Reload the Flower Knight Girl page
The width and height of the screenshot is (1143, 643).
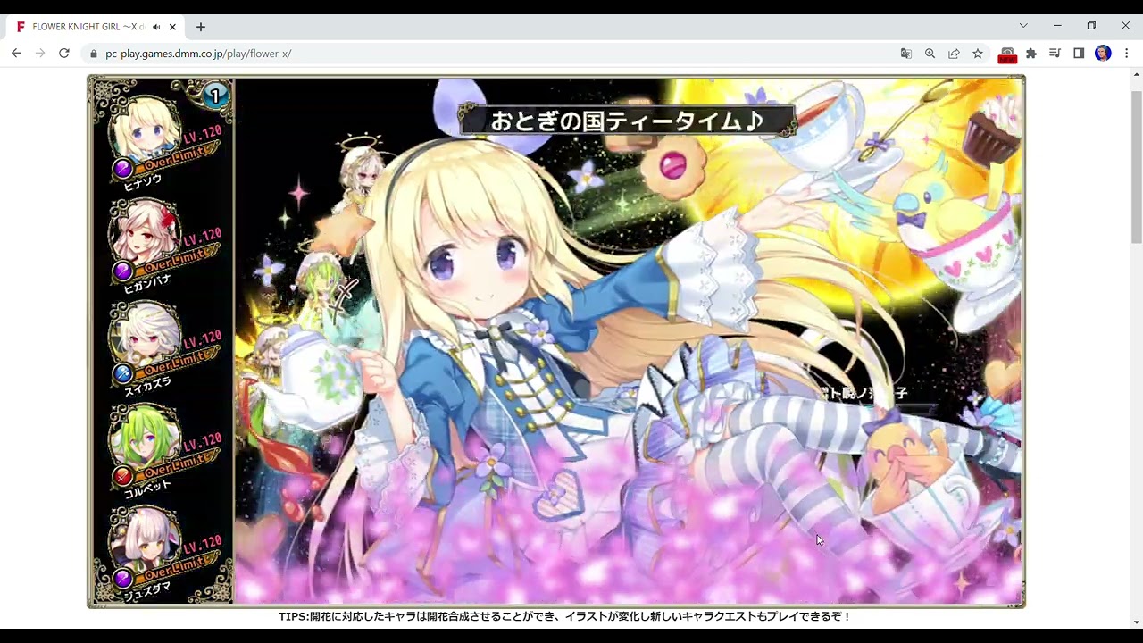[64, 54]
